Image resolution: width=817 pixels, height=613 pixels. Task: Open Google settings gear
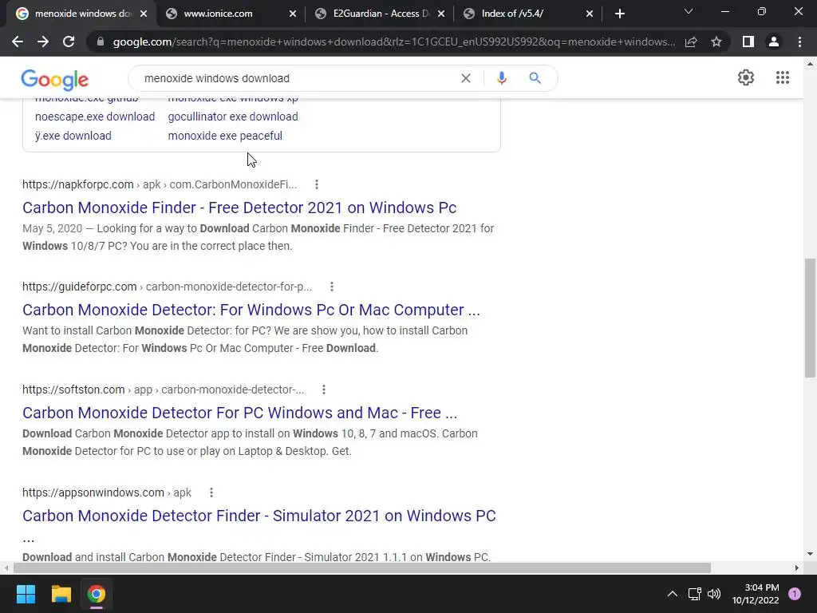click(x=746, y=77)
